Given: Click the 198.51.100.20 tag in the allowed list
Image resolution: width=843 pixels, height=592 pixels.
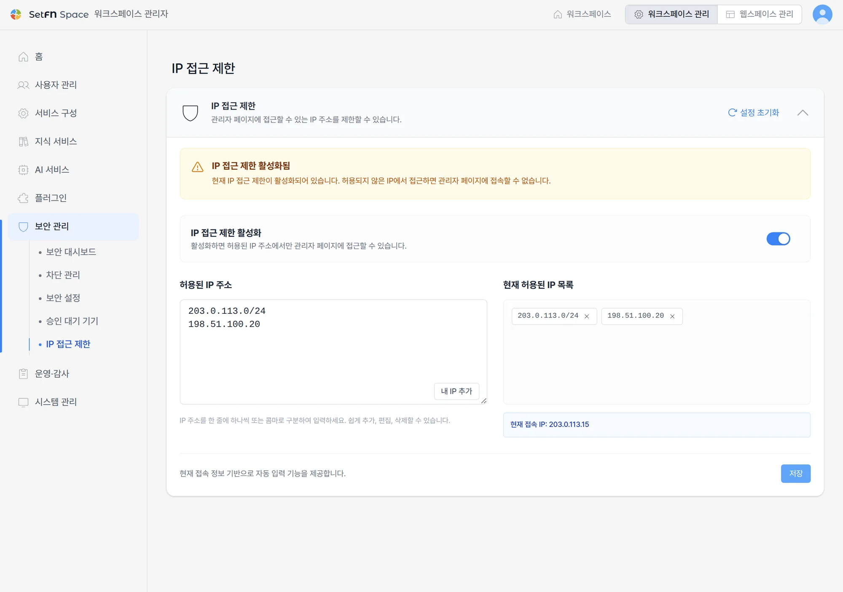Looking at the screenshot, I should pos(642,316).
